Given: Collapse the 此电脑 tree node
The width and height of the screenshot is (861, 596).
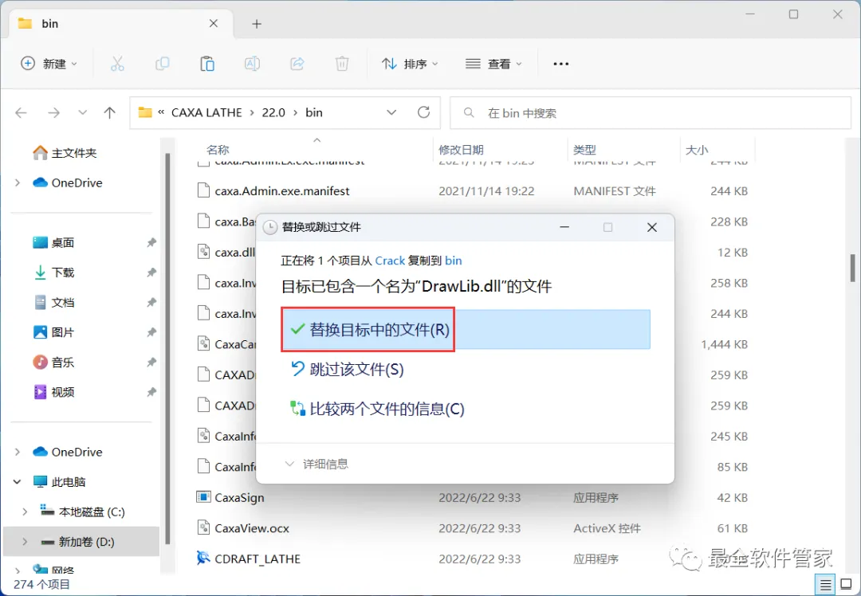Looking at the screenshot, I should click(18, 482).
